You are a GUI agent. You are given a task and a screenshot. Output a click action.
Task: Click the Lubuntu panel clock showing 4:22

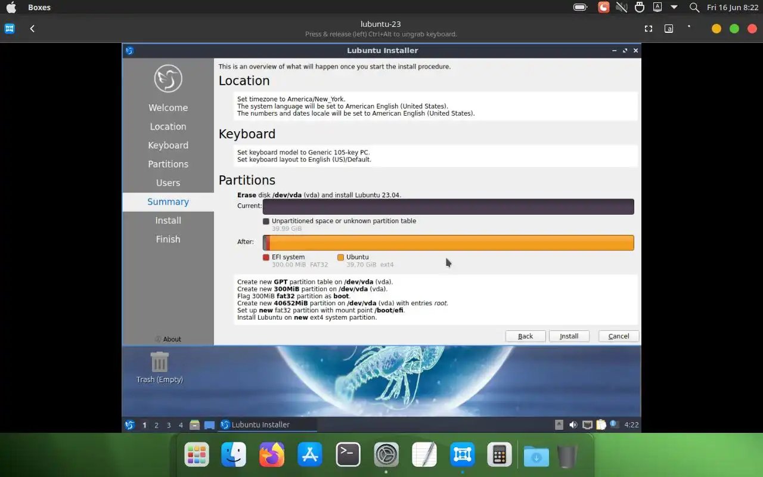[631, 425]
